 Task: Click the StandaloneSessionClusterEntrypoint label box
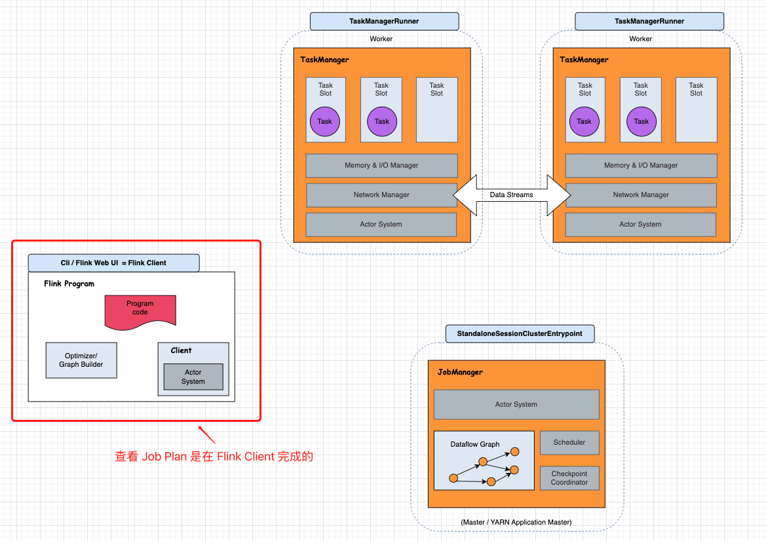pos(520,334)
